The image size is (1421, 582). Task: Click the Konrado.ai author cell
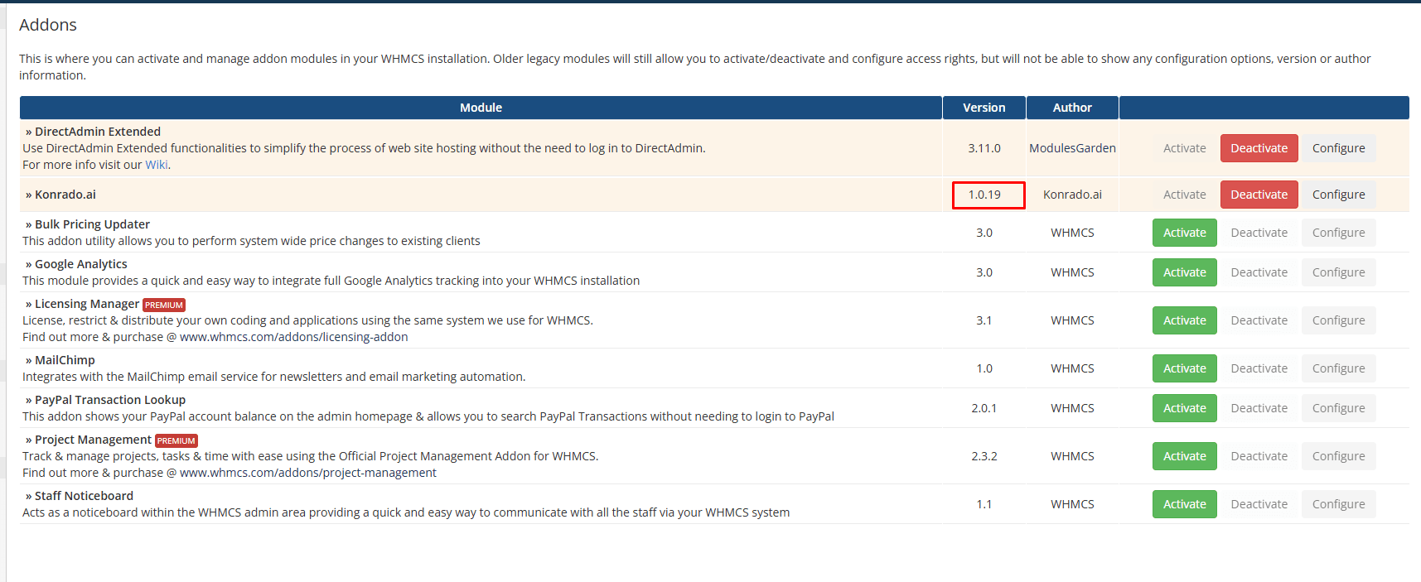[1072, 195]
